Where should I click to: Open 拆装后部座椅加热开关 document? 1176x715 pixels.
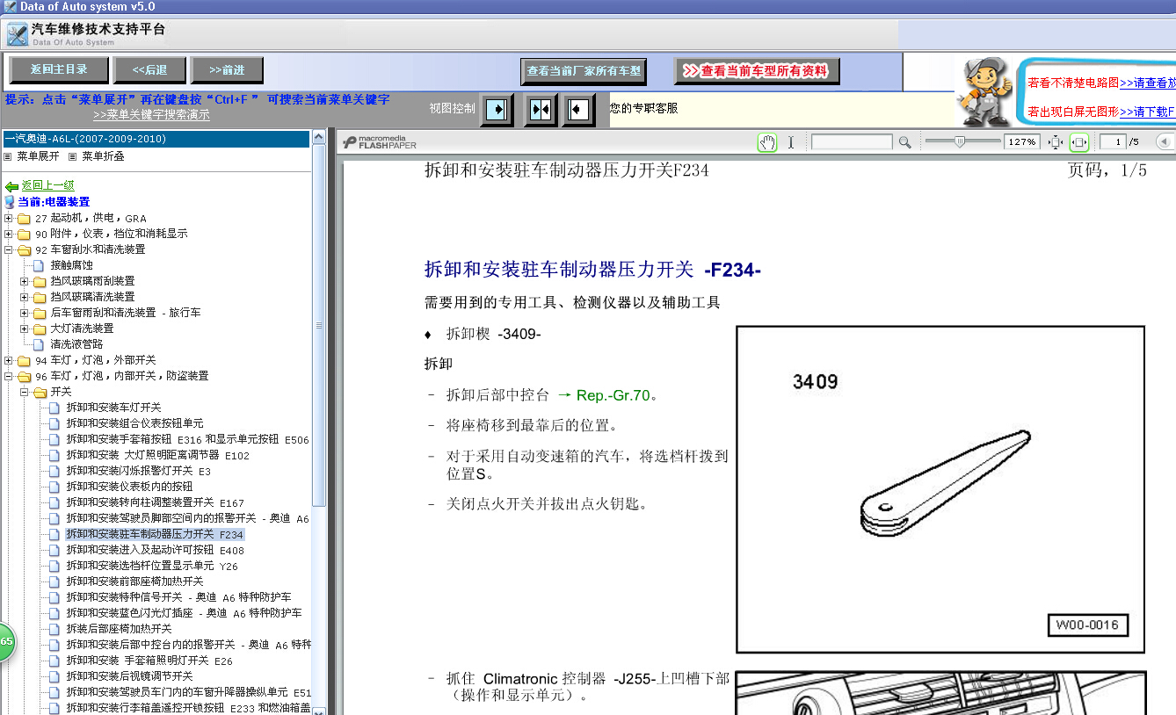pyautogui.click(x=119, y=629)
